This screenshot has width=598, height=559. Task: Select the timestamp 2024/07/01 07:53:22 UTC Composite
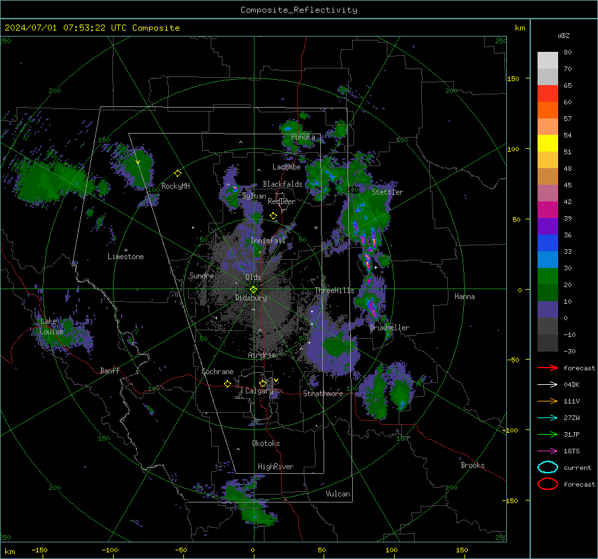(92, 28)
